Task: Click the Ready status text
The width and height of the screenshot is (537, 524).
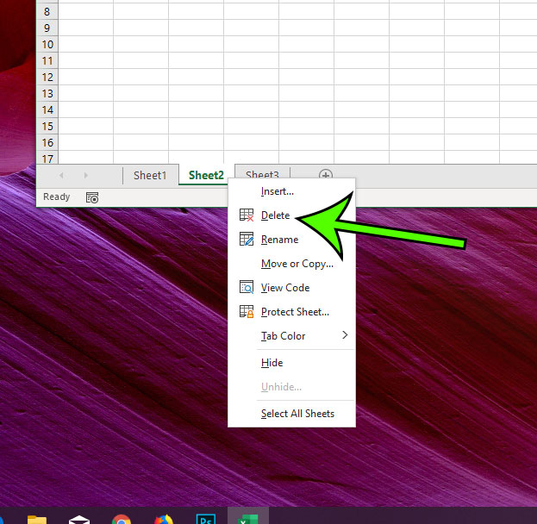Action: click(57, 196)
